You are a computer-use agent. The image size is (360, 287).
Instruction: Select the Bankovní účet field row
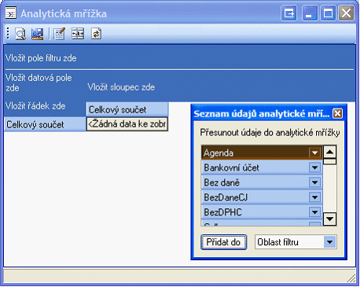(262, 167)
